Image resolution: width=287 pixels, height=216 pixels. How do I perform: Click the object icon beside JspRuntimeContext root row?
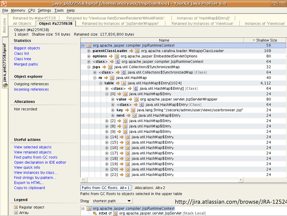coord(89,46)
